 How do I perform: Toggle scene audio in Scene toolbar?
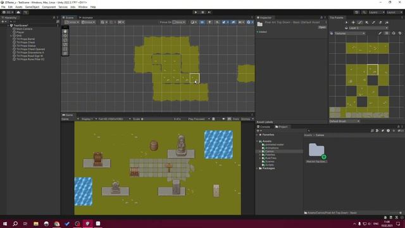217,22
